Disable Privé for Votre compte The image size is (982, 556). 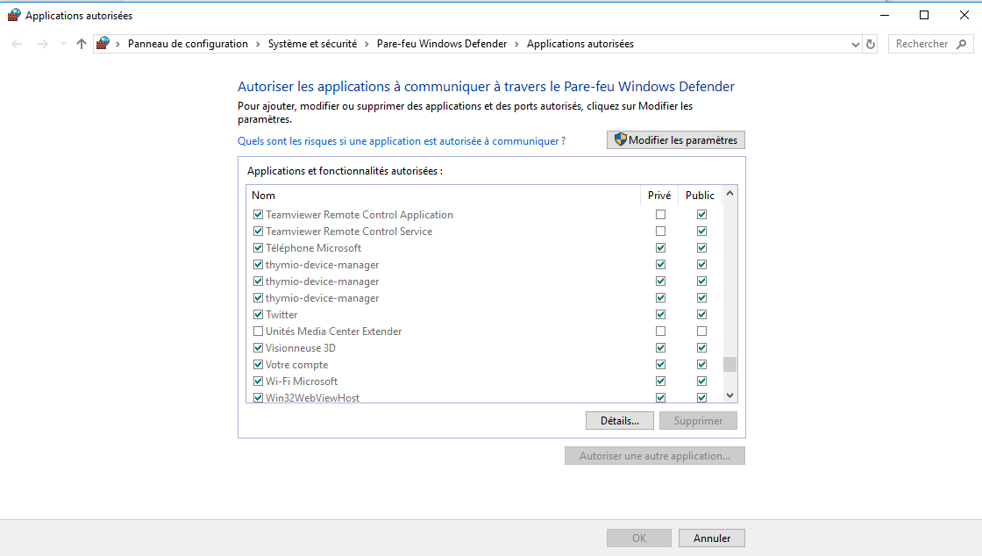pyautogui.click(x=661, y=365)
